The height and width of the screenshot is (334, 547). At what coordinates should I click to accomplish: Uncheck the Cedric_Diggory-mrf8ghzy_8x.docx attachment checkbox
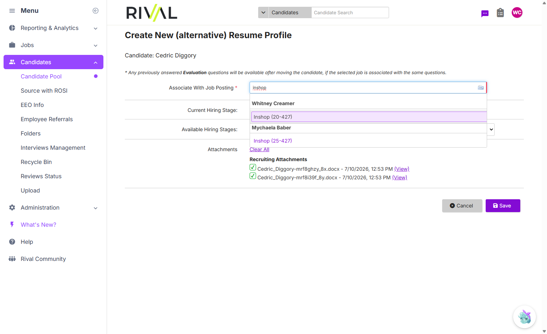[x=253, y=167]
